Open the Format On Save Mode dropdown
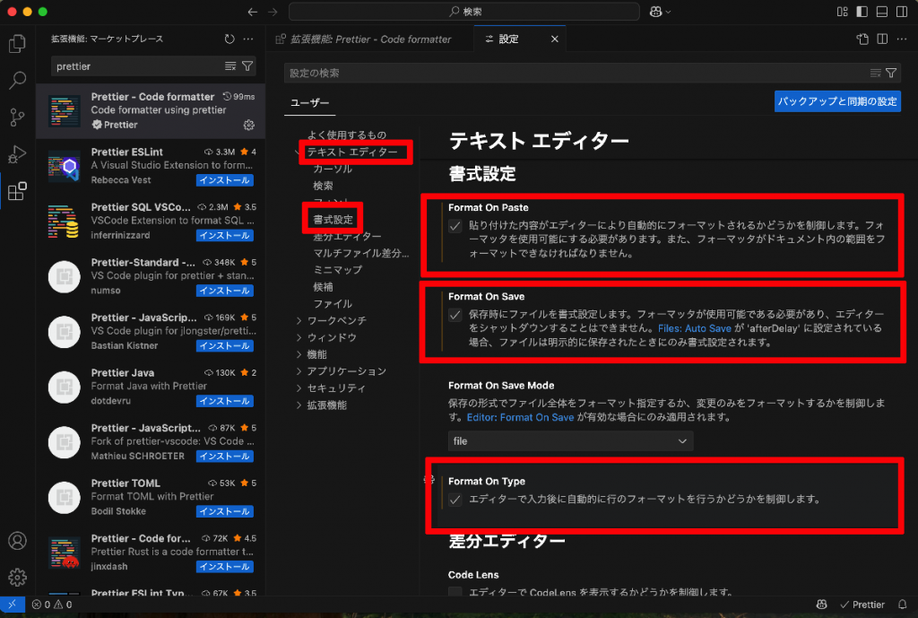This screenshot has height=618, width=918. [x=570, y=441]
